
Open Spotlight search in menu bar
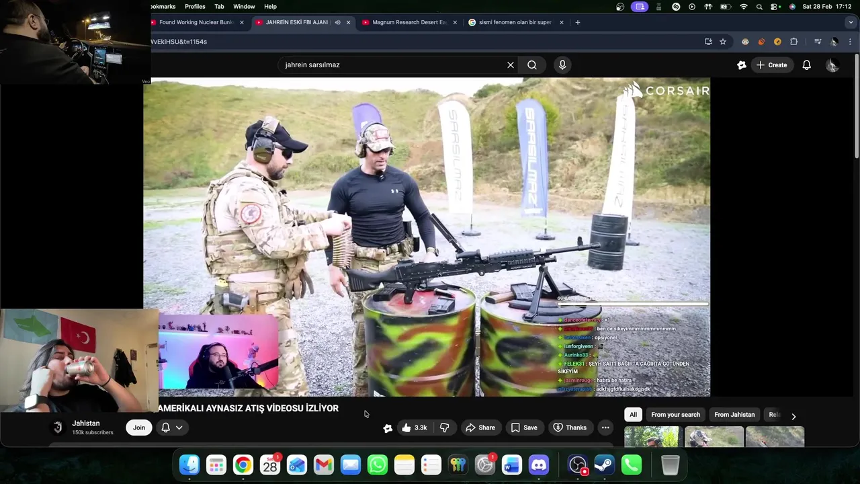tap(759, 7)
